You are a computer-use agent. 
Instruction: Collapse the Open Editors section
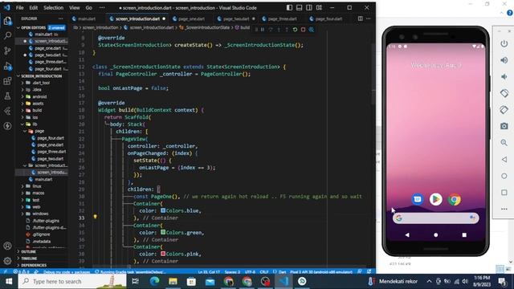tap(34, 27)
